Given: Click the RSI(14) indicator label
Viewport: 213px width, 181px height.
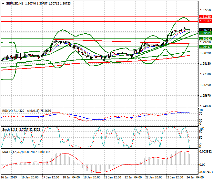Looking at the screenshot, I should click(x=9, y=111).
